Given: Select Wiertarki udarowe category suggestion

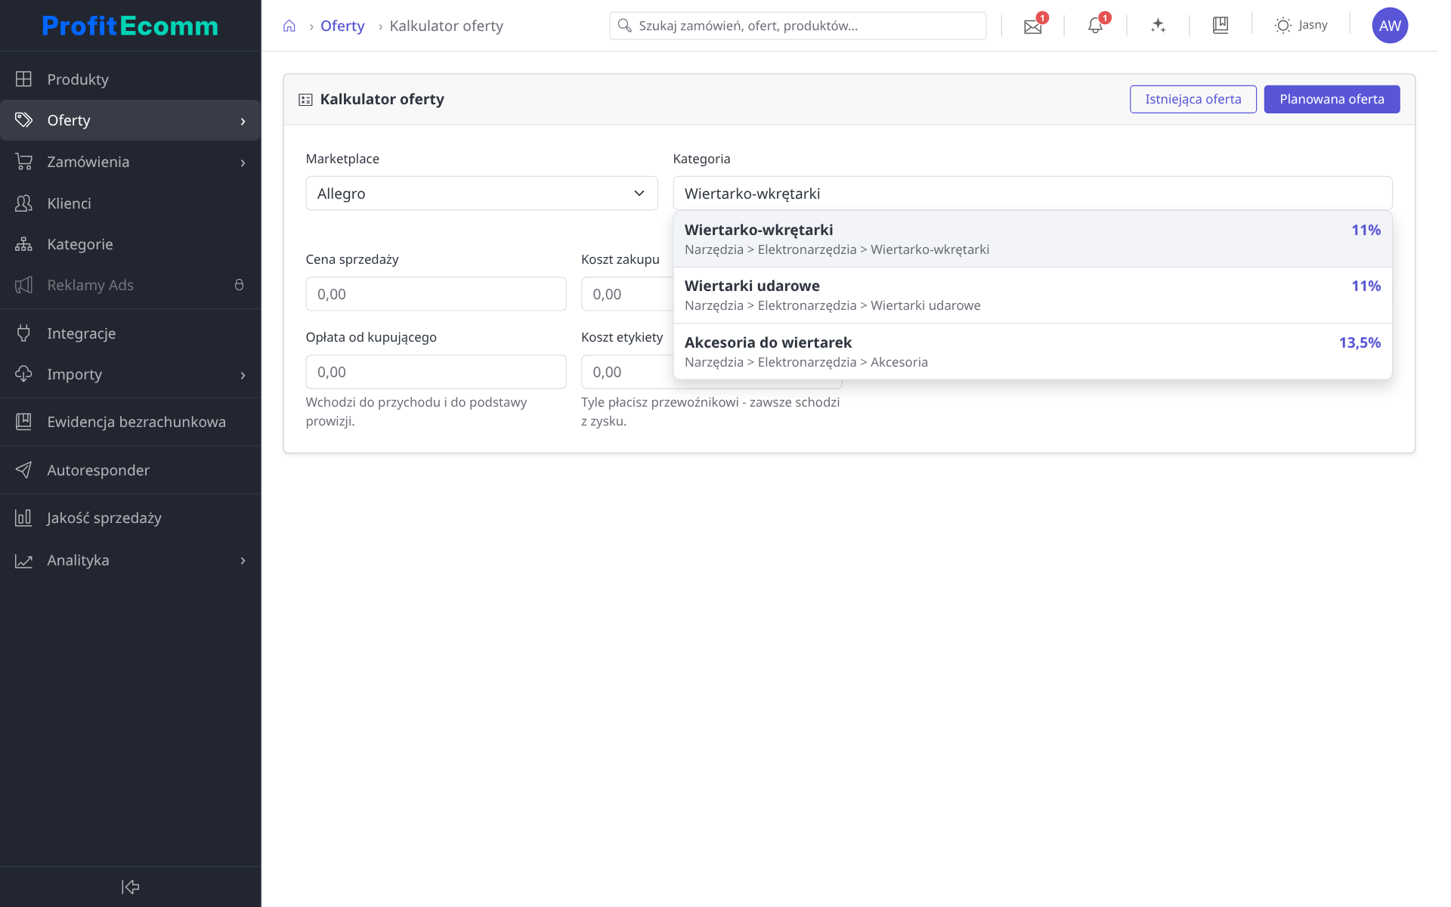Looking at the screenshot, I should [1032, 296].
